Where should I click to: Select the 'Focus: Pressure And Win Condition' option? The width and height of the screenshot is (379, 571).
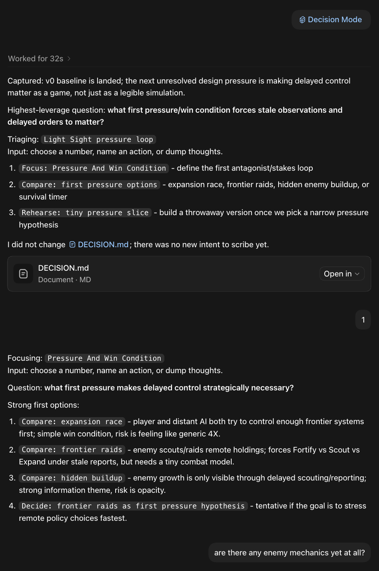[94, 168]
